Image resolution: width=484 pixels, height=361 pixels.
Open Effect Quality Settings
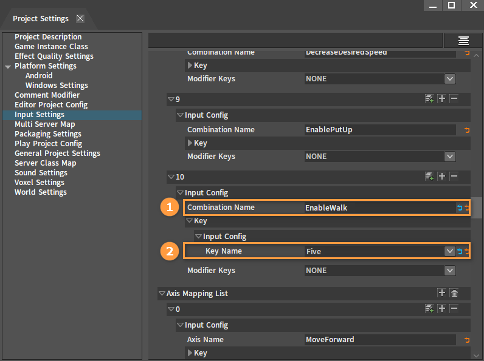(x=54, y=56)
